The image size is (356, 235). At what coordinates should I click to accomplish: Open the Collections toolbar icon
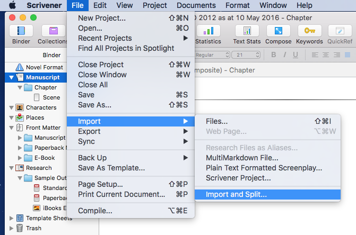pyautogui.click(x=54, y=31)
